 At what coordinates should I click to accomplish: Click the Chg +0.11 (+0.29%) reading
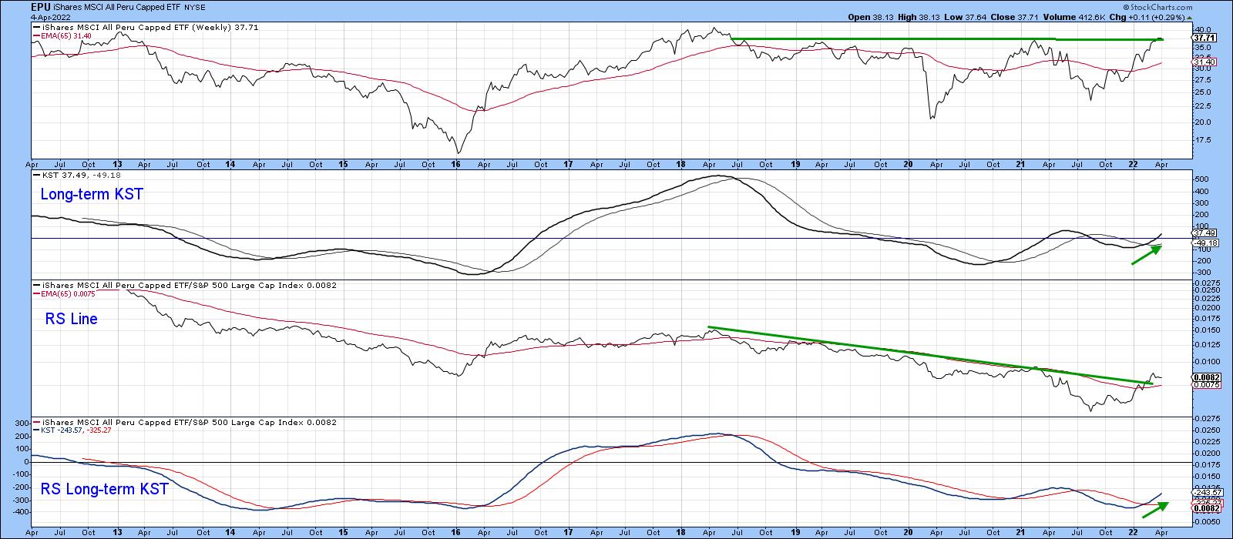[1147, 16]
